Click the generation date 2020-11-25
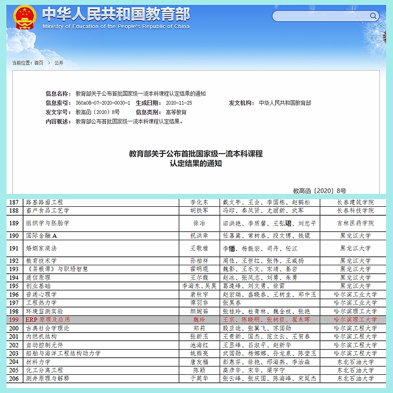Image resolution: width=393 pixels, height=393 pixels. point(179,103)
